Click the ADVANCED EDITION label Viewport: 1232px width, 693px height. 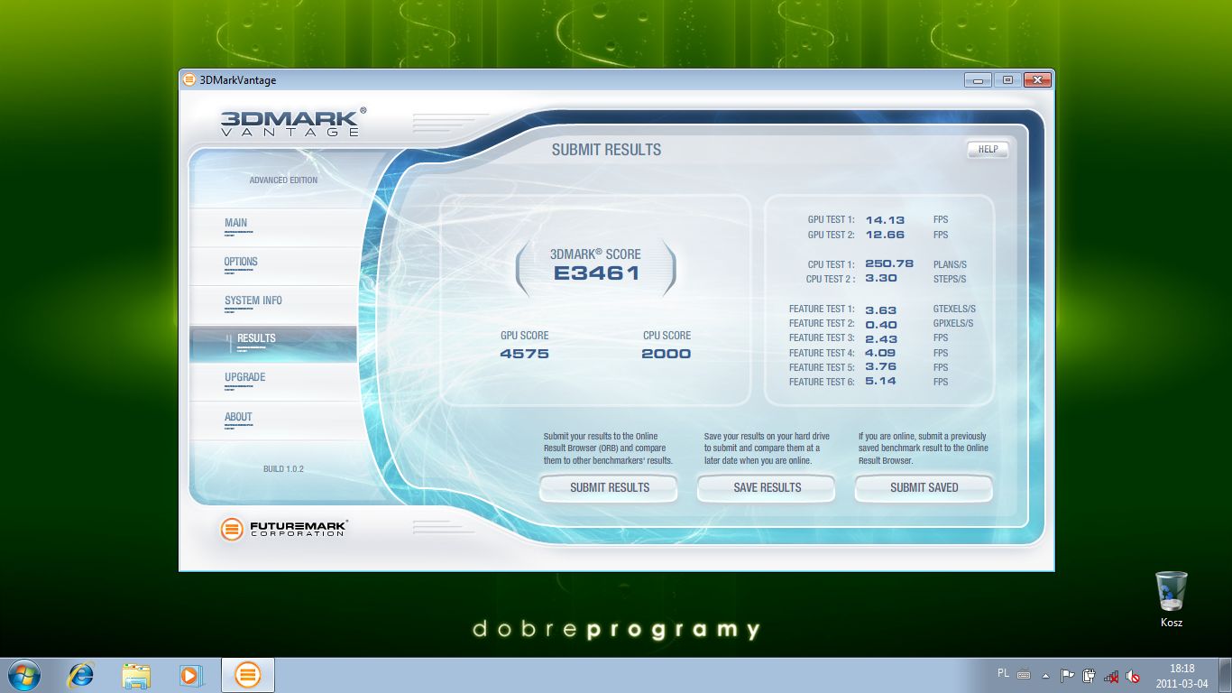(283, 180)
